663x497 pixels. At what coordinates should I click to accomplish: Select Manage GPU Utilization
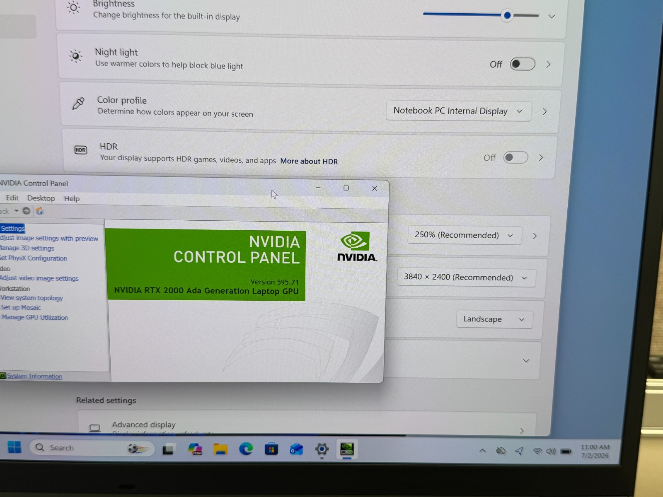35,317
